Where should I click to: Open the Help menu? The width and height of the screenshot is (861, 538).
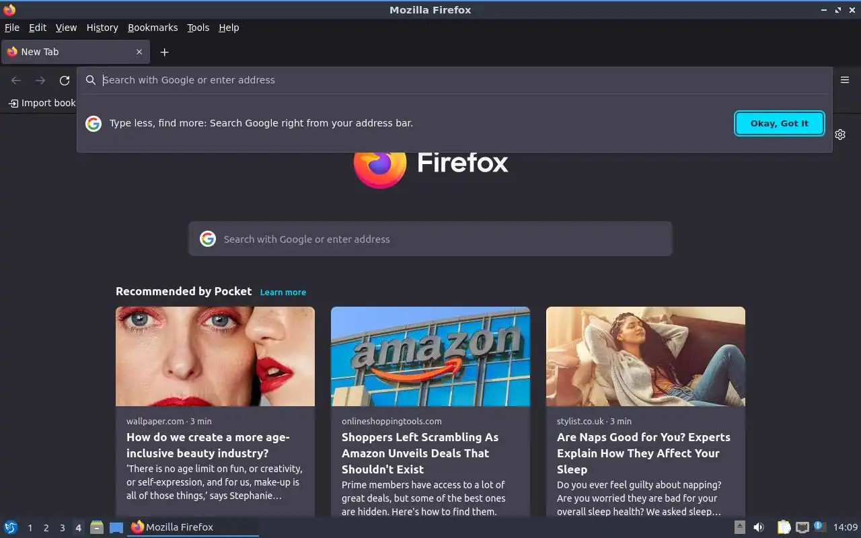tap(229, 28)
